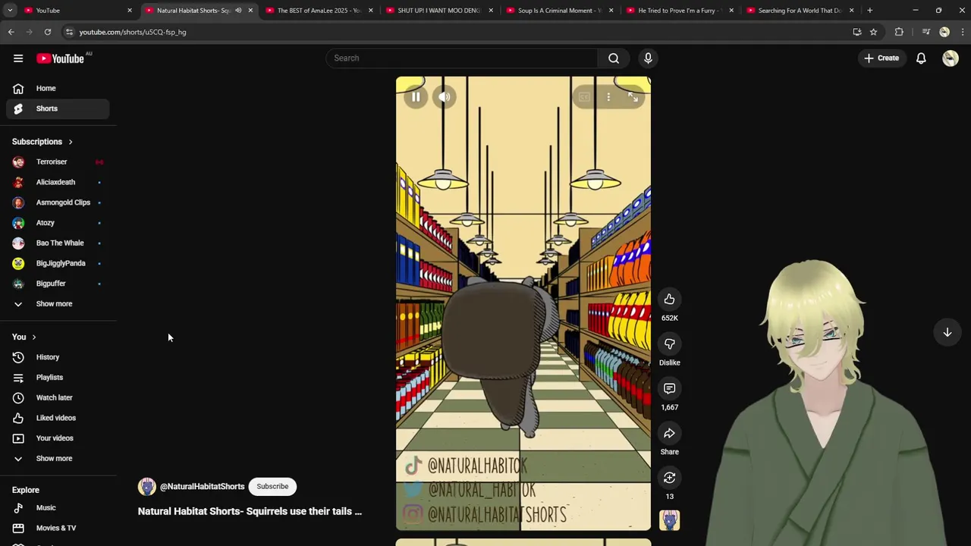The width and height of the screenshot is (971, 546).
Task: Open the sound thumbnail below remix
Action: (669, 520)
